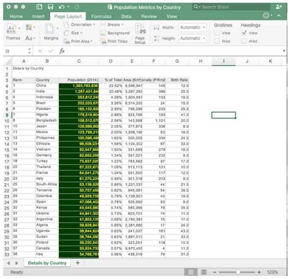The width and height of the screenshot is (290, 279).
Task: Click the Name Box stepper arrows
Action: pyautogui.click(x=29, y=51)
